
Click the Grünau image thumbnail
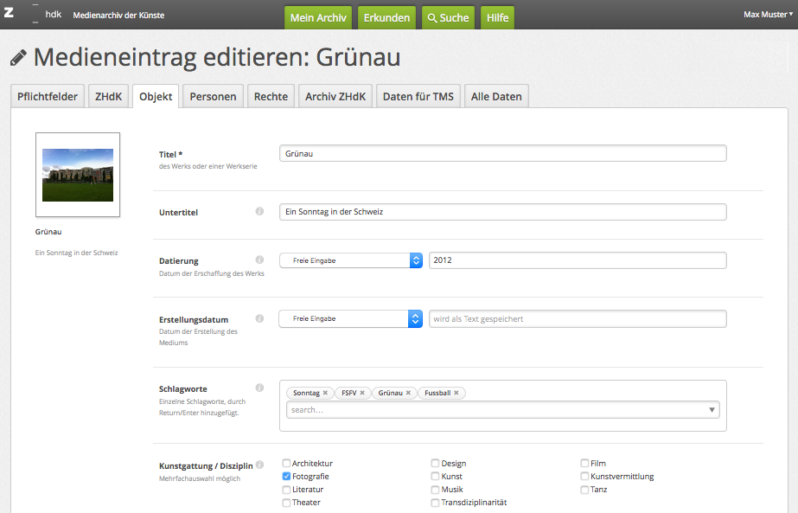coord(78,175)
